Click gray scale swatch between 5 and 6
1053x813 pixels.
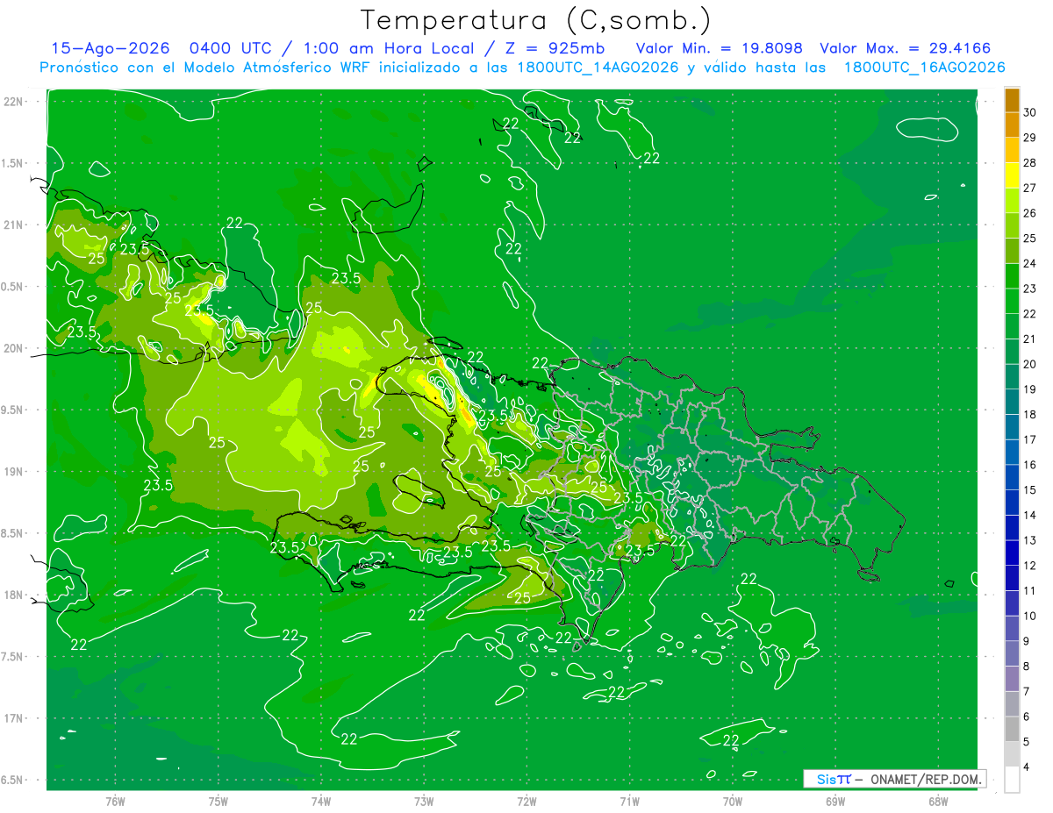click(1012, 730)
